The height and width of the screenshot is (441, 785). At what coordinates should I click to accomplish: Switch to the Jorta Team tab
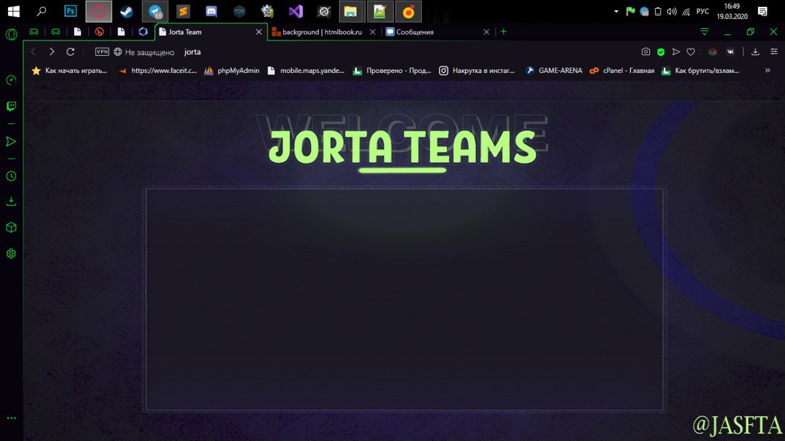pyautogui.click(x=211, y=32)
